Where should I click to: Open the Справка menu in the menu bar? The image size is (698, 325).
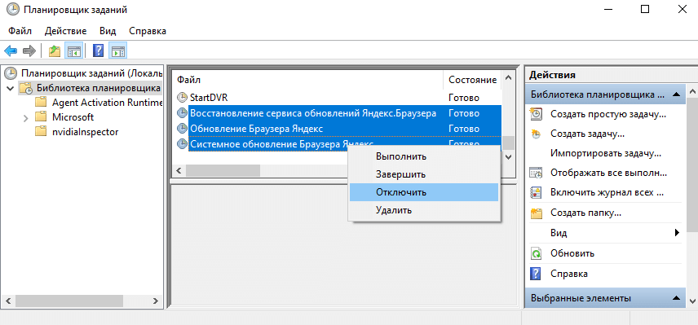(148, 31)
